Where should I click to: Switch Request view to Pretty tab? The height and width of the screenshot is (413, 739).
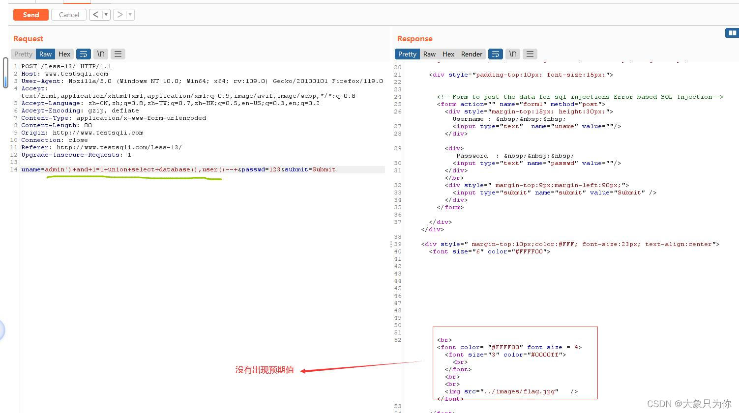23,54
